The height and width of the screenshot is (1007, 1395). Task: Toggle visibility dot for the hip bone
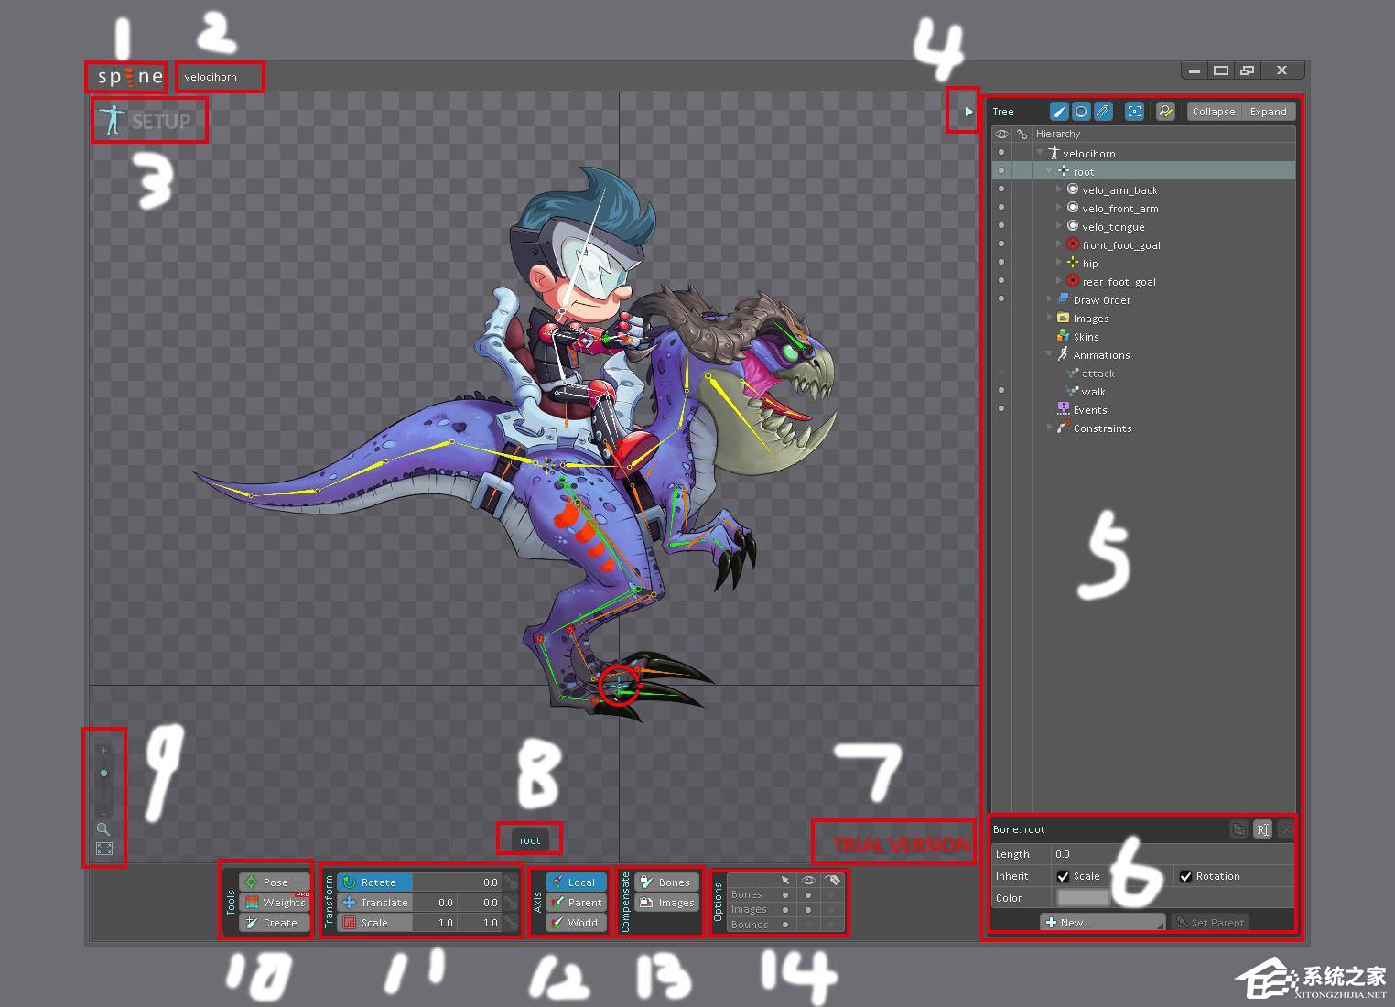click(1001, 263)
